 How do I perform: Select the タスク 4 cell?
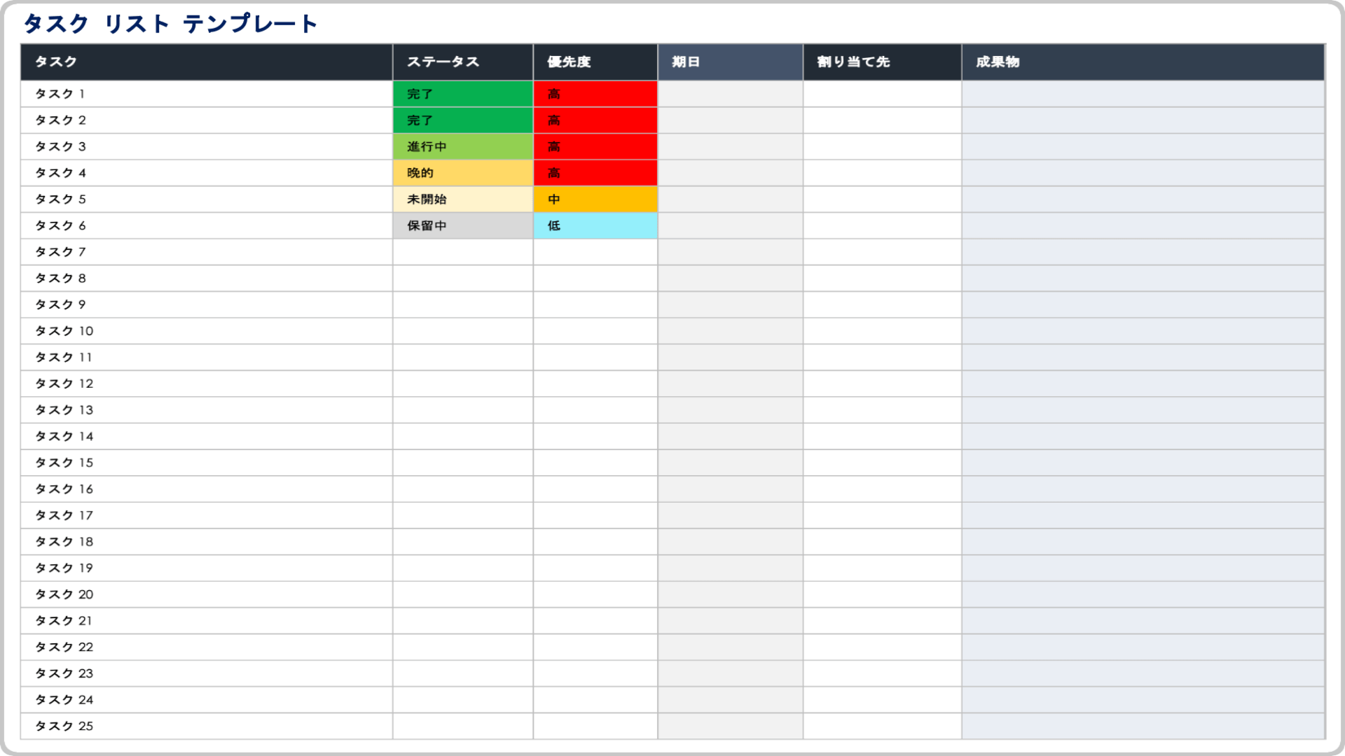tap(207, 173)
